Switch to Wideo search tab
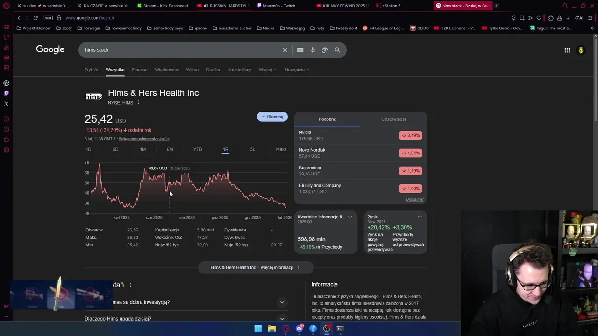 pyautogui.click(x=192, y=70)
